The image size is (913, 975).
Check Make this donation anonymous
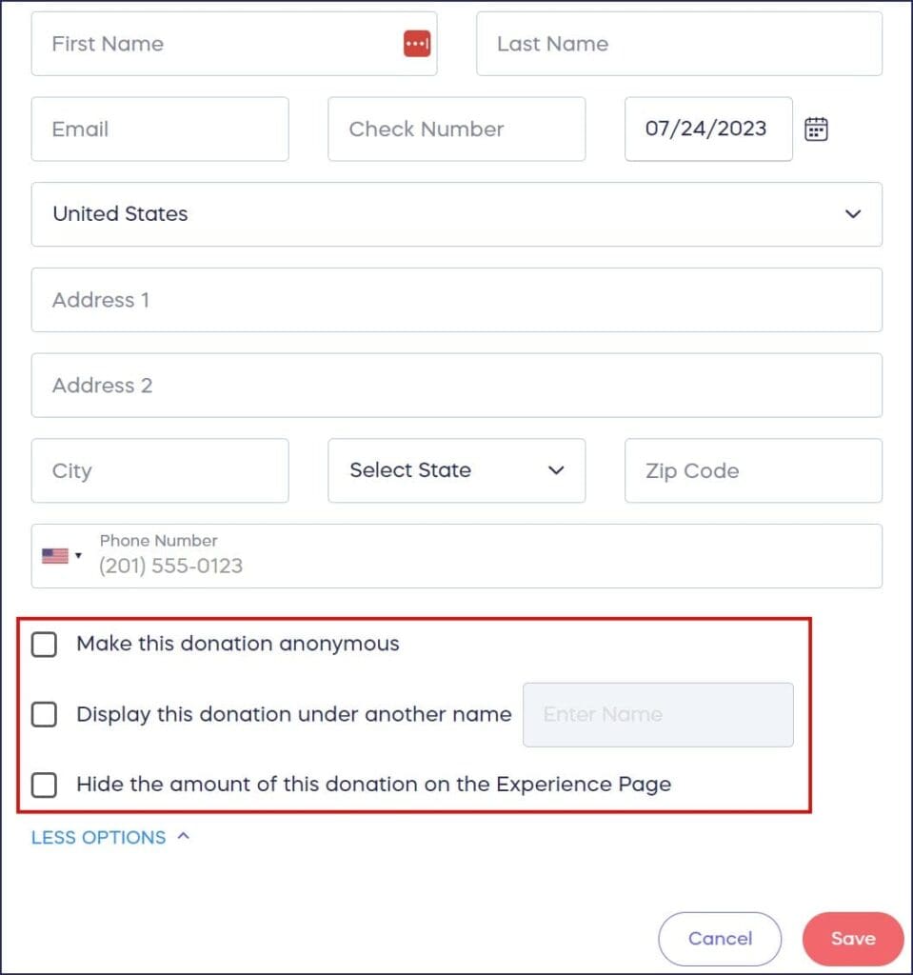tap(44, 644)
